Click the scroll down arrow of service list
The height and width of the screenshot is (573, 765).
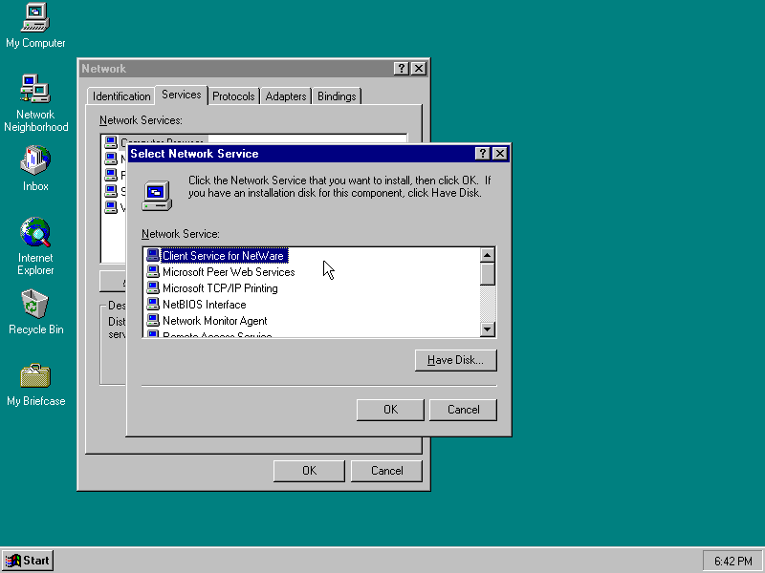coord(488,329)
